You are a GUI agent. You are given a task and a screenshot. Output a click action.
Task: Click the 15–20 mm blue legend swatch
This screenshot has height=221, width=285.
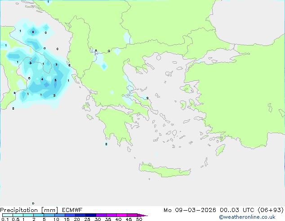tap(70, 215)
